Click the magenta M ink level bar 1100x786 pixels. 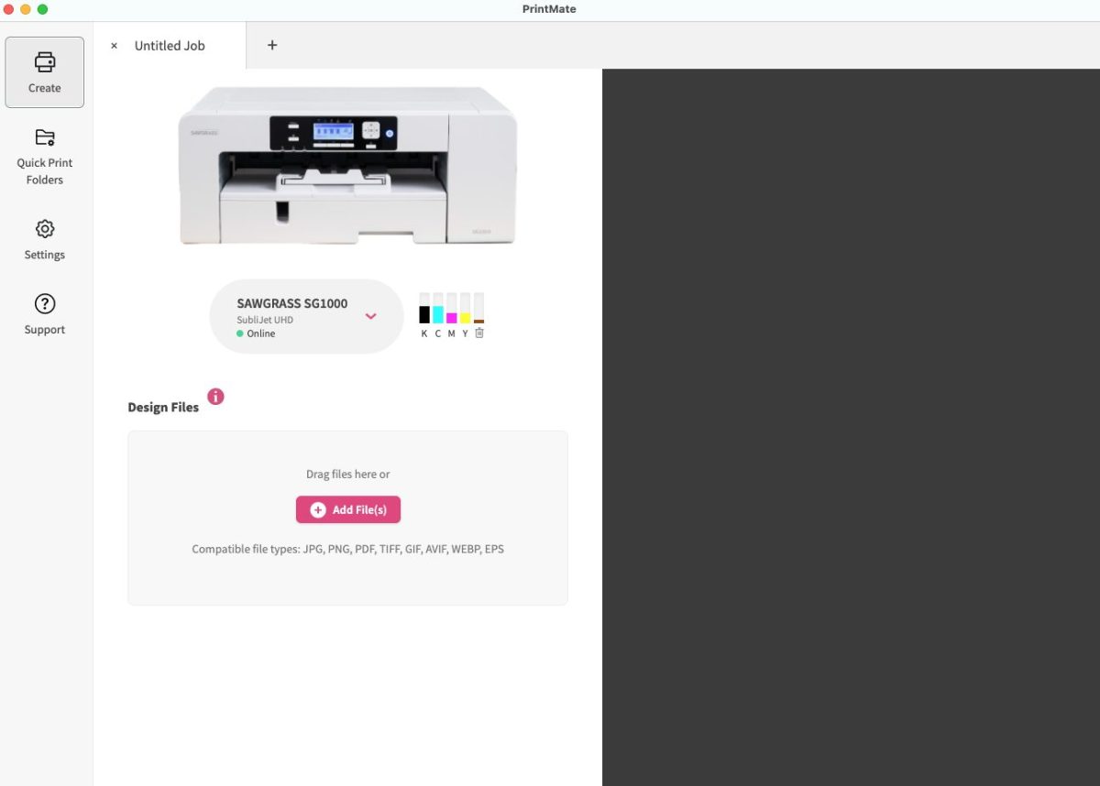[x=452, y=309]
